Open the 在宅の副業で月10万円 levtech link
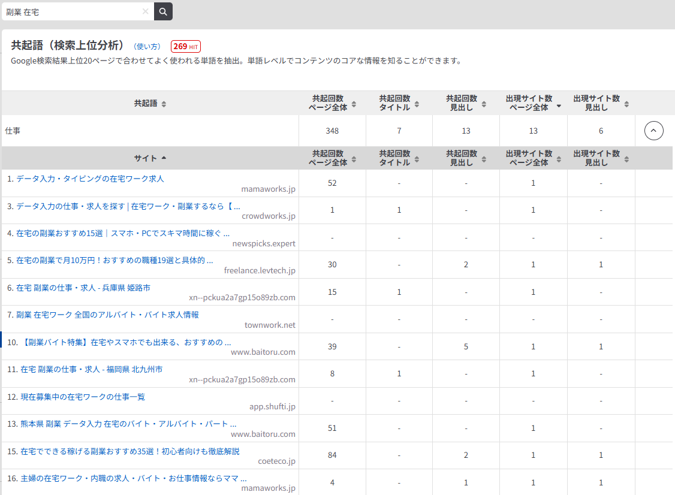 click(110, 261)
